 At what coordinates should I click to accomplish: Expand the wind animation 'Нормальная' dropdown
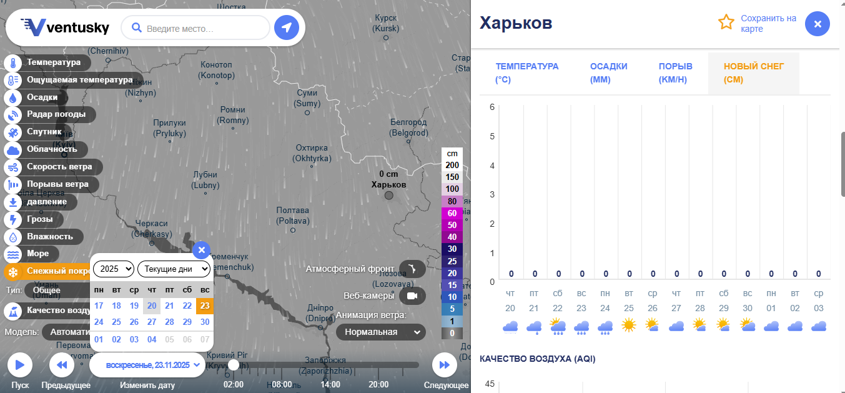tap(381, 332)
